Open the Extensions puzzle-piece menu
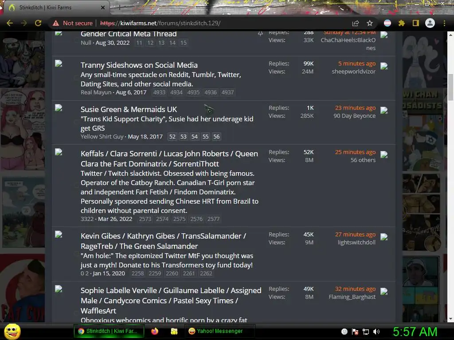 click(x=402, y=23)
